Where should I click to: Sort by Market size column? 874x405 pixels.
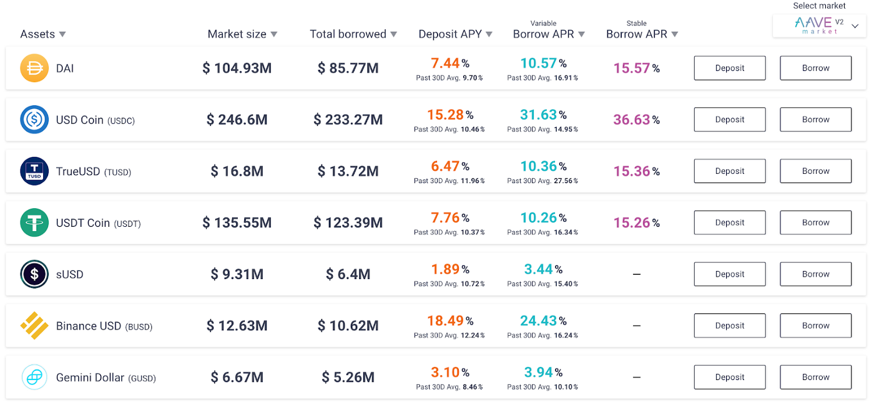(242, 34)
